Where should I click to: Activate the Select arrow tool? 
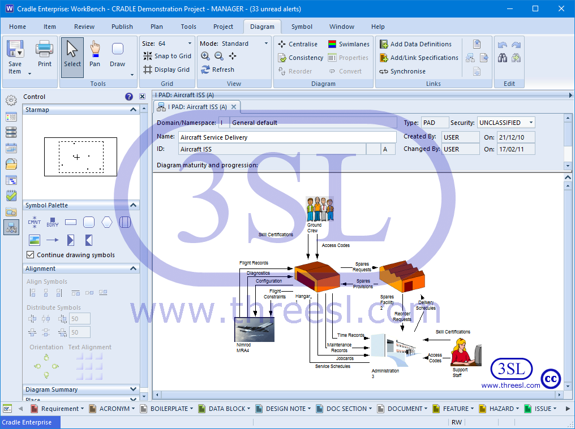point(72,57)
